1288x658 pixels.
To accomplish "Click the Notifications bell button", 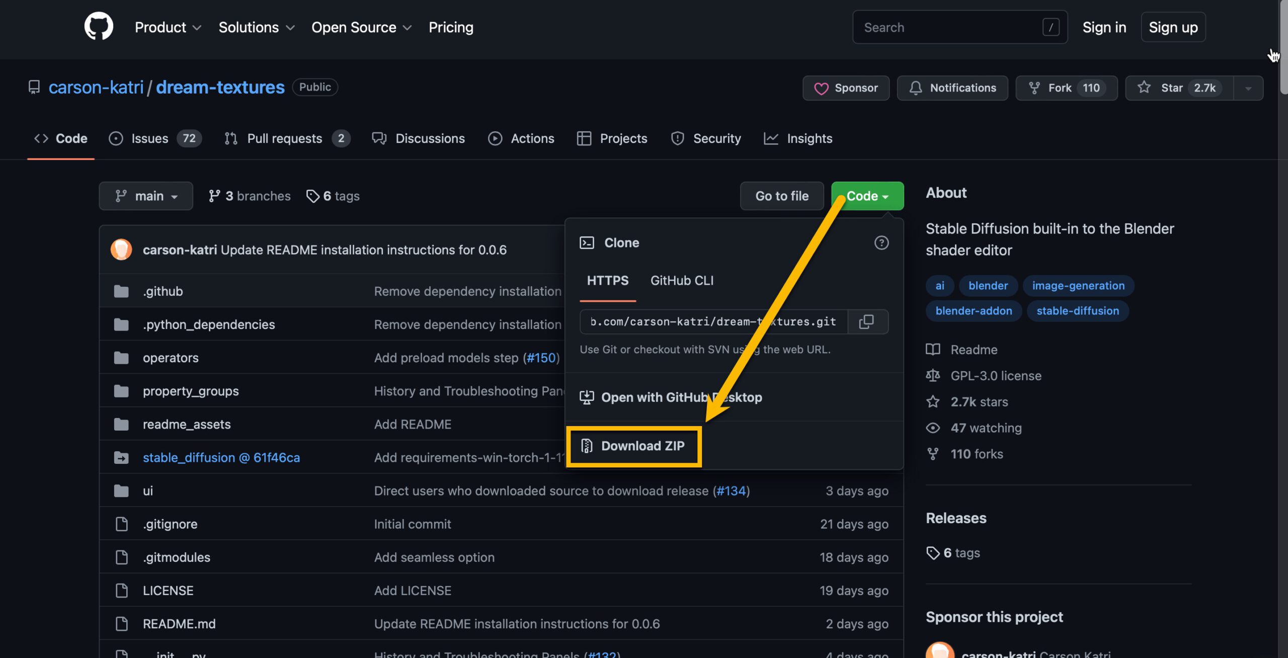I will (953, 88).
